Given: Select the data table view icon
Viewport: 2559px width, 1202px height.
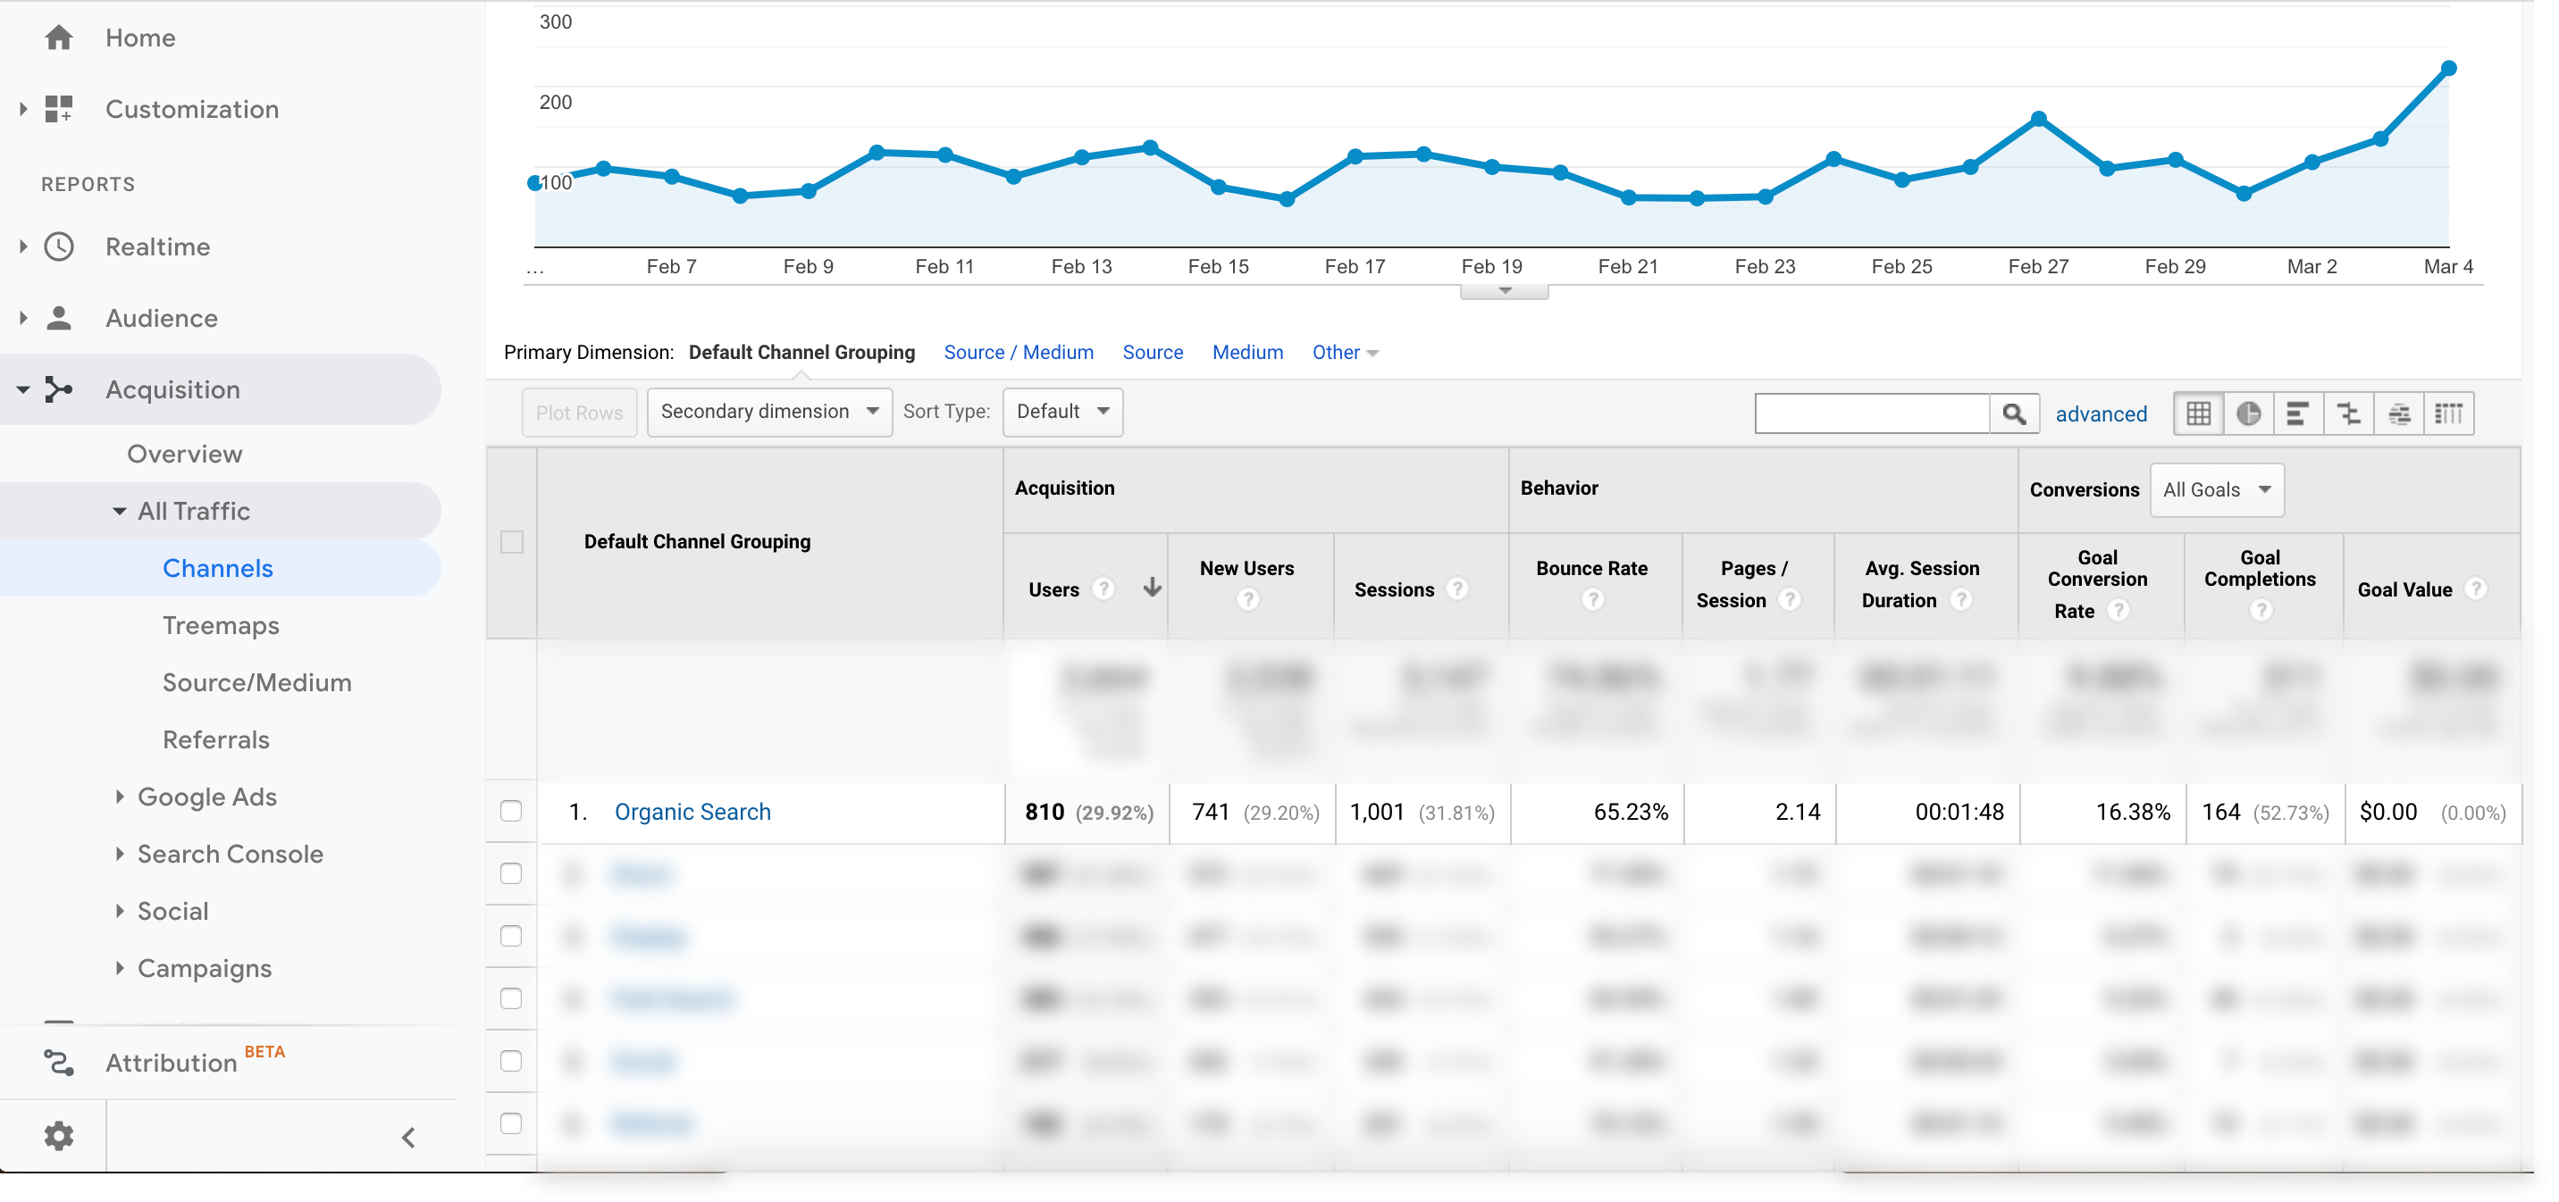Looking at the screenshot, I should pyautogui.click(x=2198, y=413).
